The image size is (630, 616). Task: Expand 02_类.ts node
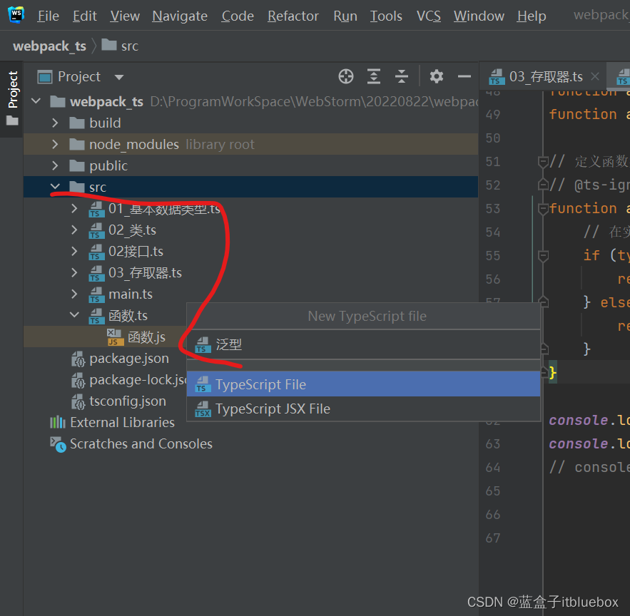click(74, 230)
